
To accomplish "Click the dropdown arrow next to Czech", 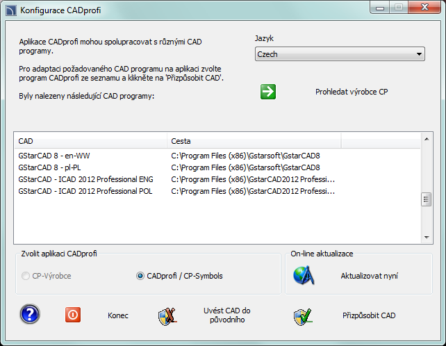I will pos(419,54).
